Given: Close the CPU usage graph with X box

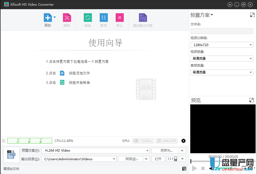Looking at the screenshot, I should pos(3,141).
